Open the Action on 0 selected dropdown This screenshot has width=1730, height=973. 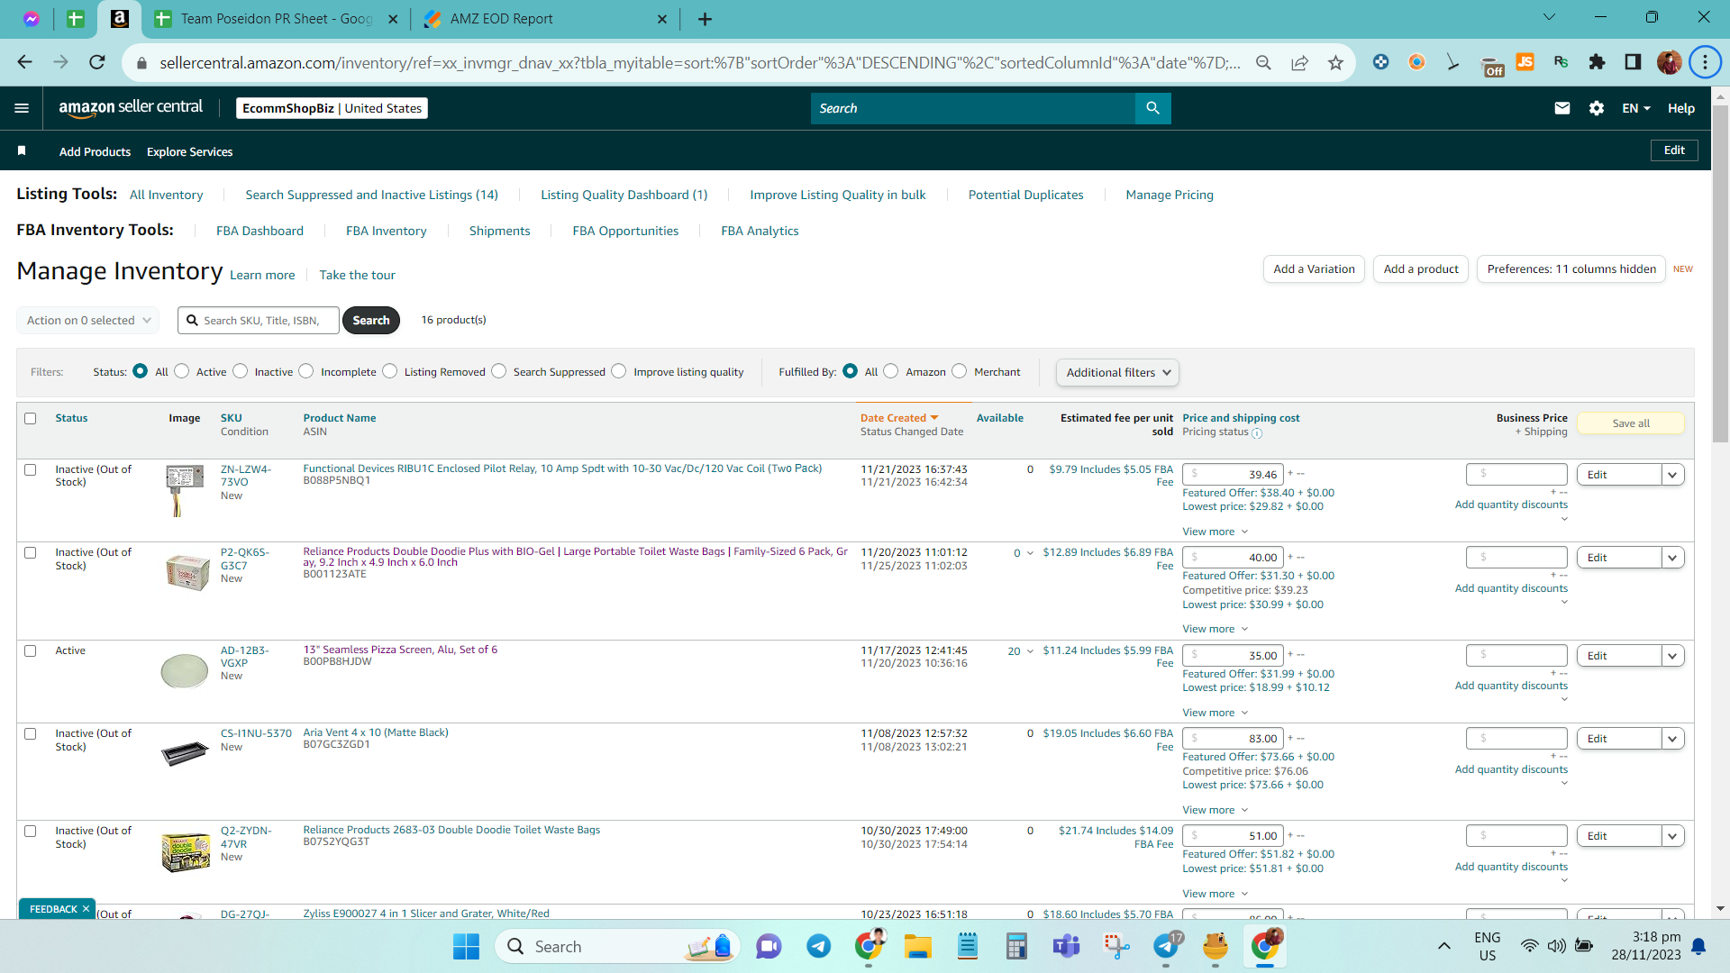coord(87,320)
